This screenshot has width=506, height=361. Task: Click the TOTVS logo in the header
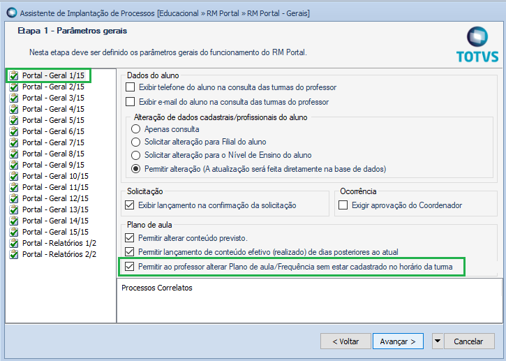[x=477, y=45]
